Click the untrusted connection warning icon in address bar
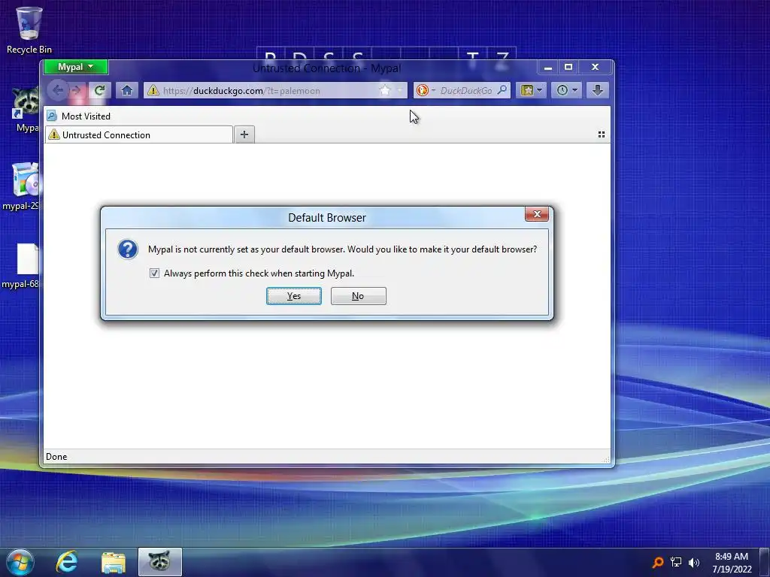Image resolution: width=770 pixels, height=577 pixels. (153, 90)
